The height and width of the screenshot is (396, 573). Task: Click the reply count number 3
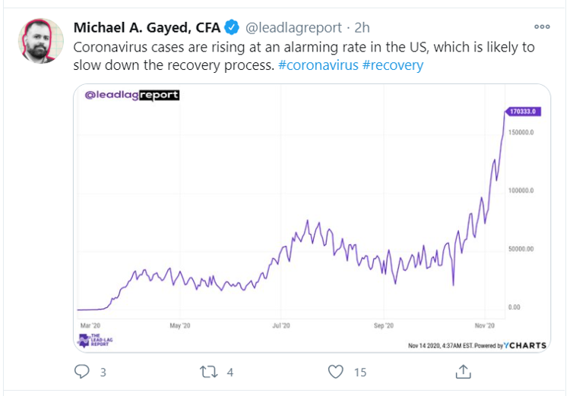pos(103,372)
